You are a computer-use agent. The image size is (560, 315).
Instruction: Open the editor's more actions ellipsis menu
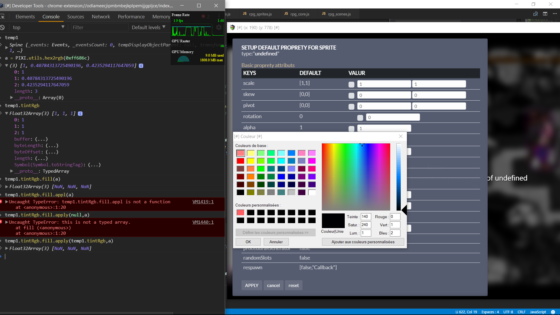(555, 14)
